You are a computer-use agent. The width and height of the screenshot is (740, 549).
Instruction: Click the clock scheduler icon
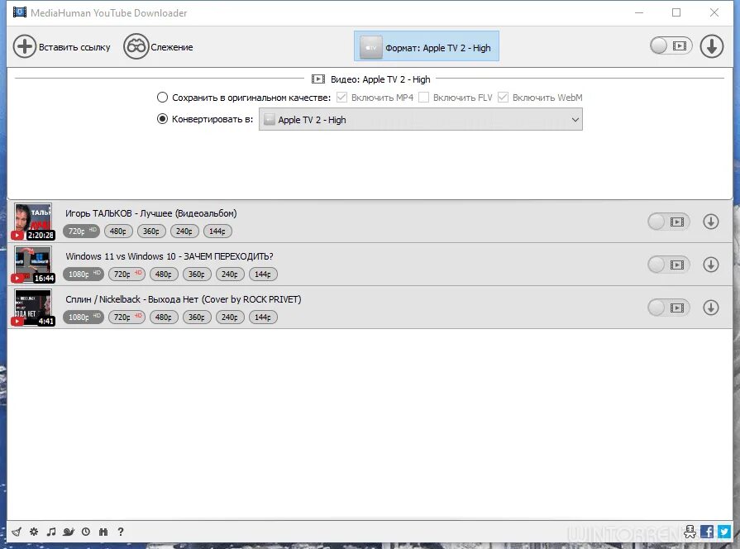coord(86,532)
